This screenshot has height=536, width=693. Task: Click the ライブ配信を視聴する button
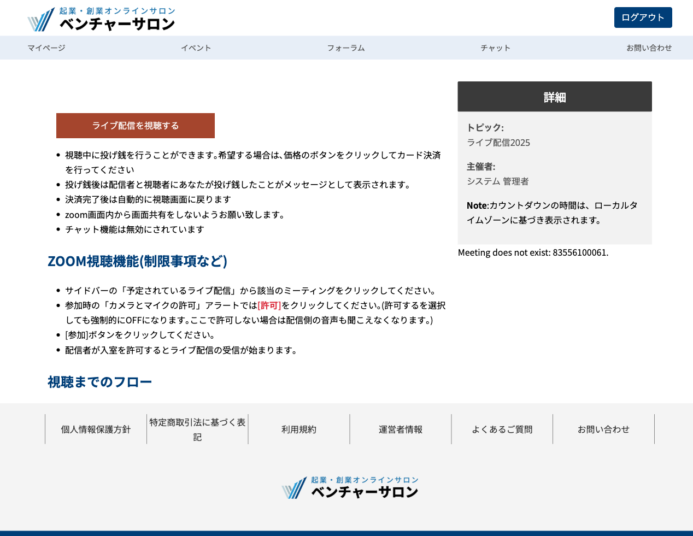pyautogui.click(x=135, y=126)
